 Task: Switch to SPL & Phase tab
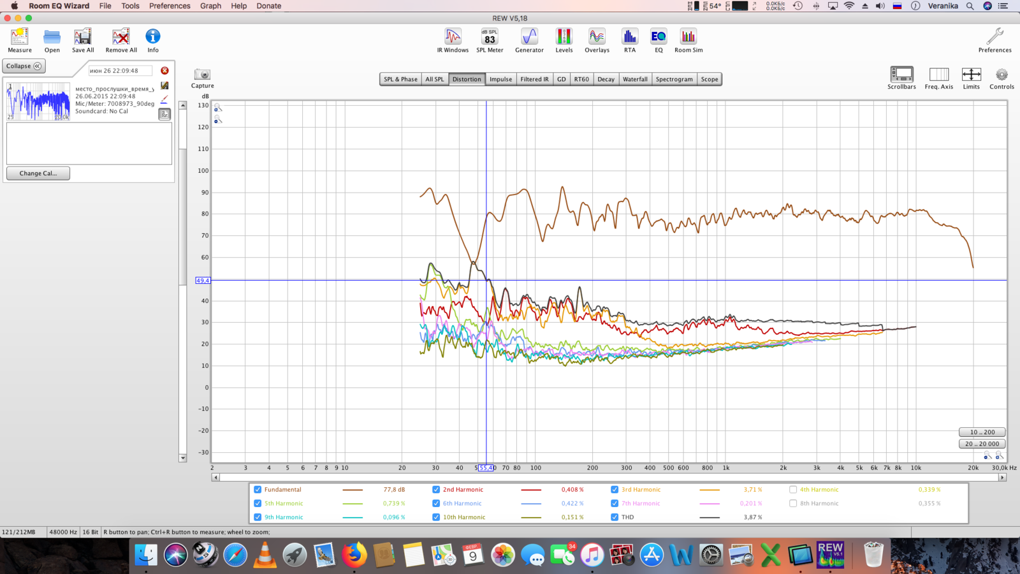click(400, 79)
